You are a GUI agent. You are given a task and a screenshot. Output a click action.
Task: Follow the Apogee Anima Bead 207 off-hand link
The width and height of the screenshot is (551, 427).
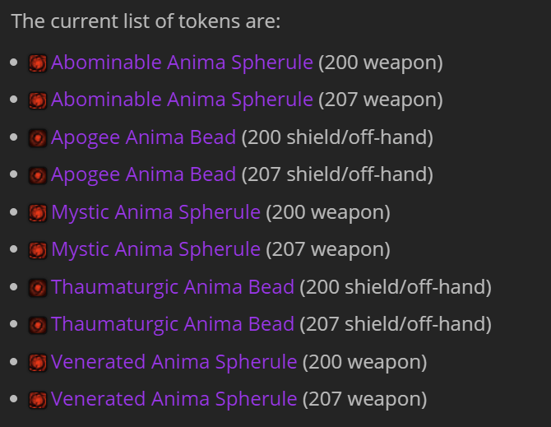tap(143, 175)
